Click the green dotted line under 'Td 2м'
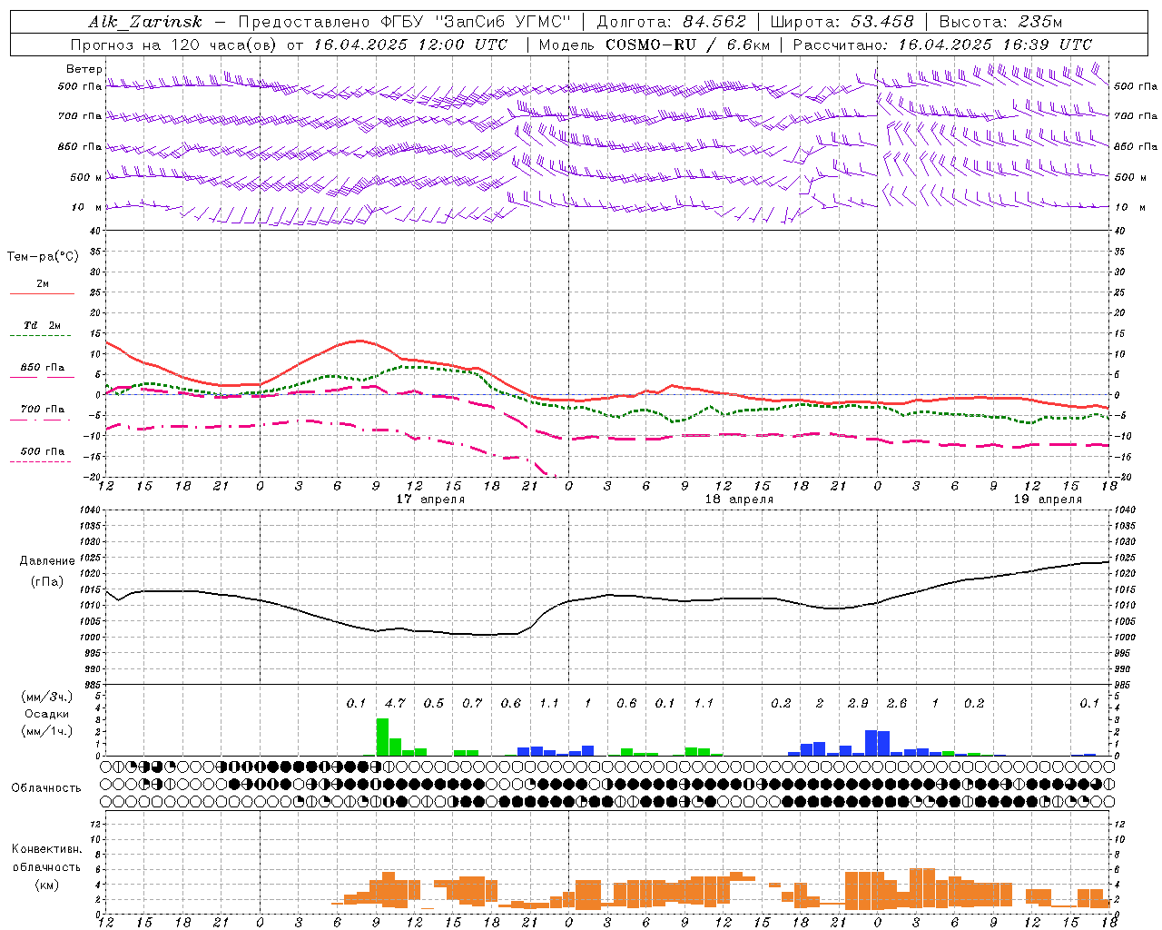This screenshot has width=1162, height=930. pos(42,336)
